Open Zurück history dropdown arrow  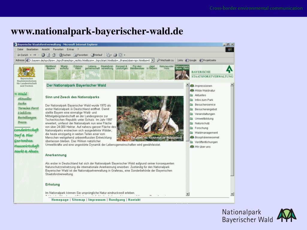[x=31, y=55]
